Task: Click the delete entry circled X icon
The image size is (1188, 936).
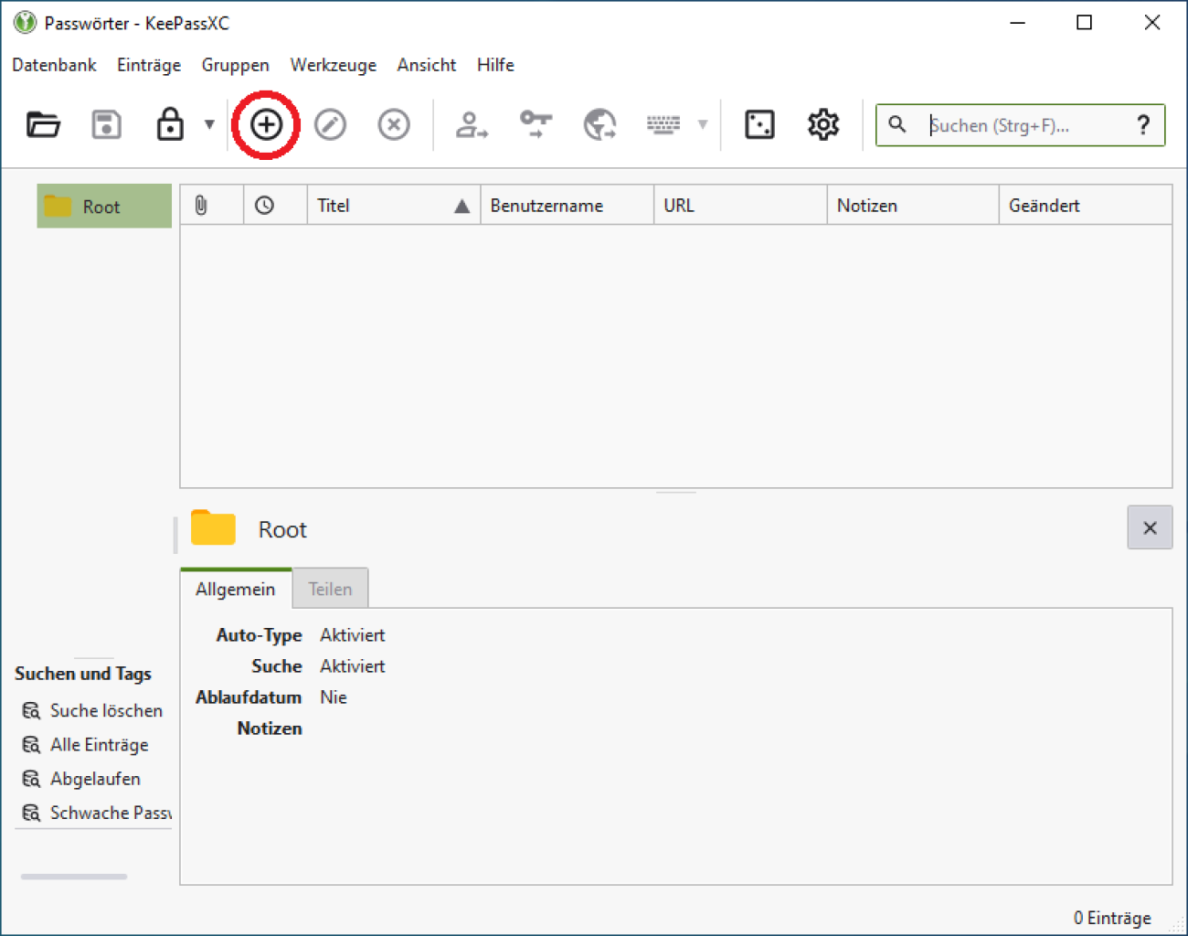Action: coord(394,124)
